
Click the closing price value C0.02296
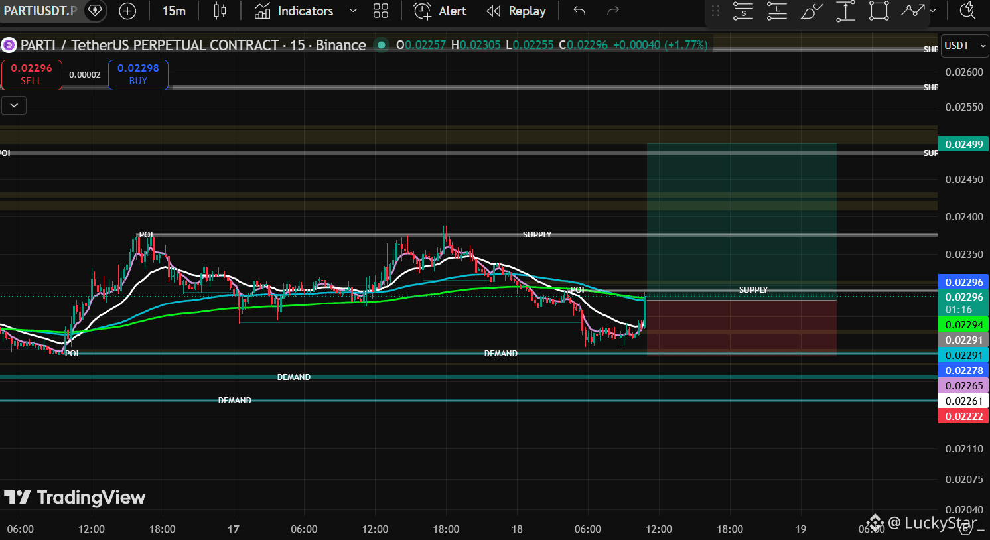pyautogui.click(x=583, y=45)
